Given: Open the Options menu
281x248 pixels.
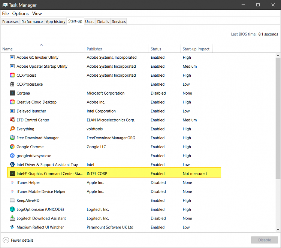Looking at the screenshot, I should point(21,13).
